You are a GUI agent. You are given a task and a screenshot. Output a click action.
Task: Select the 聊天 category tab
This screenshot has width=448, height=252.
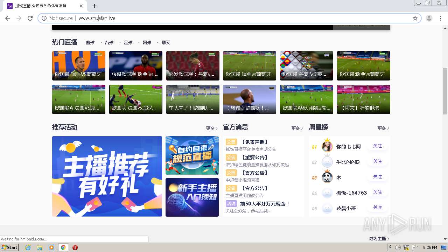pyautogui.click(x=166, y=43)
